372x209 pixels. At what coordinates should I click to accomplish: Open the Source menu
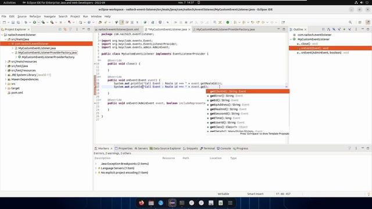click(x=22, y=16)
